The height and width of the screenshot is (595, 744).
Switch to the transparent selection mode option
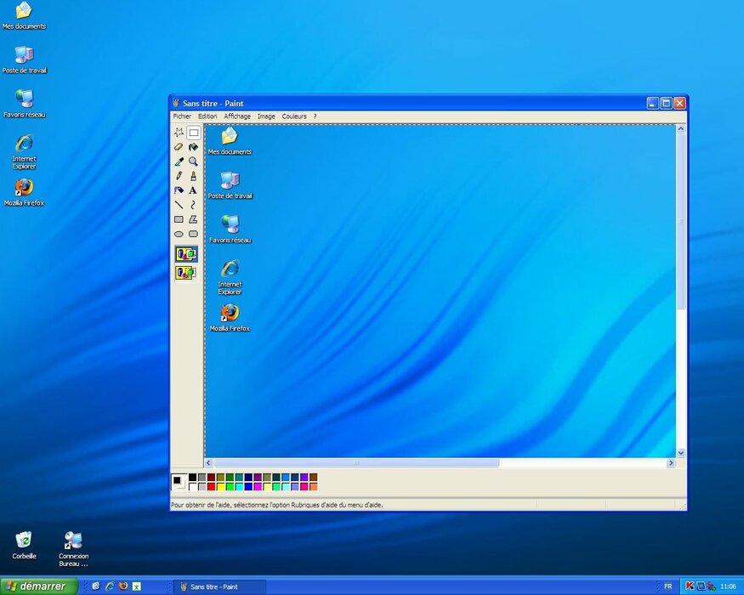185,273
